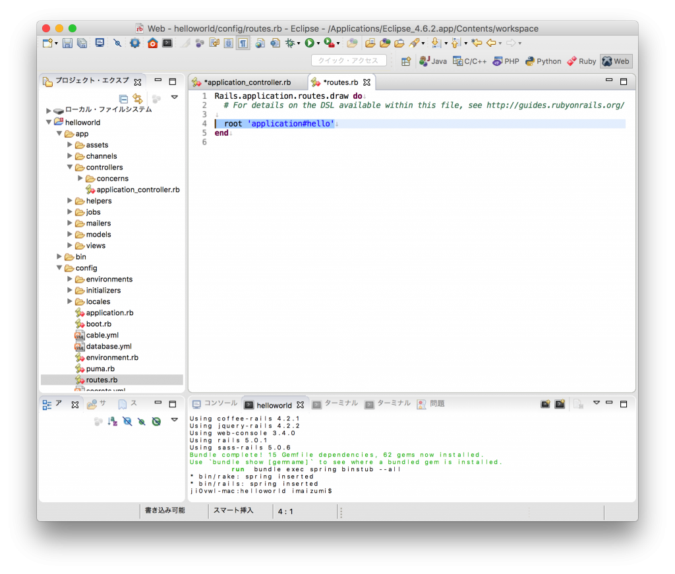Click the blue gear icon in toolbar
The width and height of the screenshot is (675, 574).
point(134,43)
